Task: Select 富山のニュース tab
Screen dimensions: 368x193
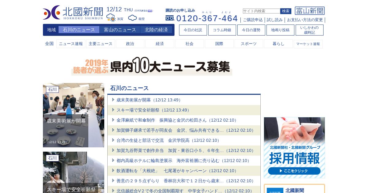Action: (x=120, y=30)
